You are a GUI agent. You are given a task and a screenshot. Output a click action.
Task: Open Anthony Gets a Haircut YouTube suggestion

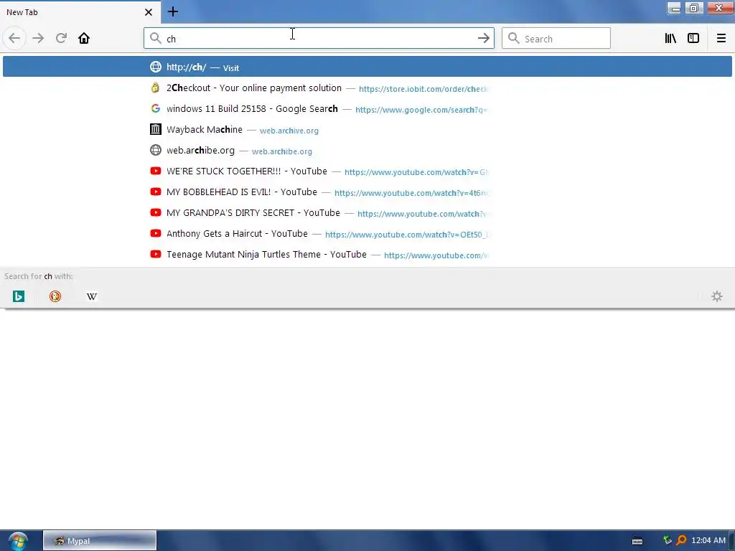[x=367, y=234]
